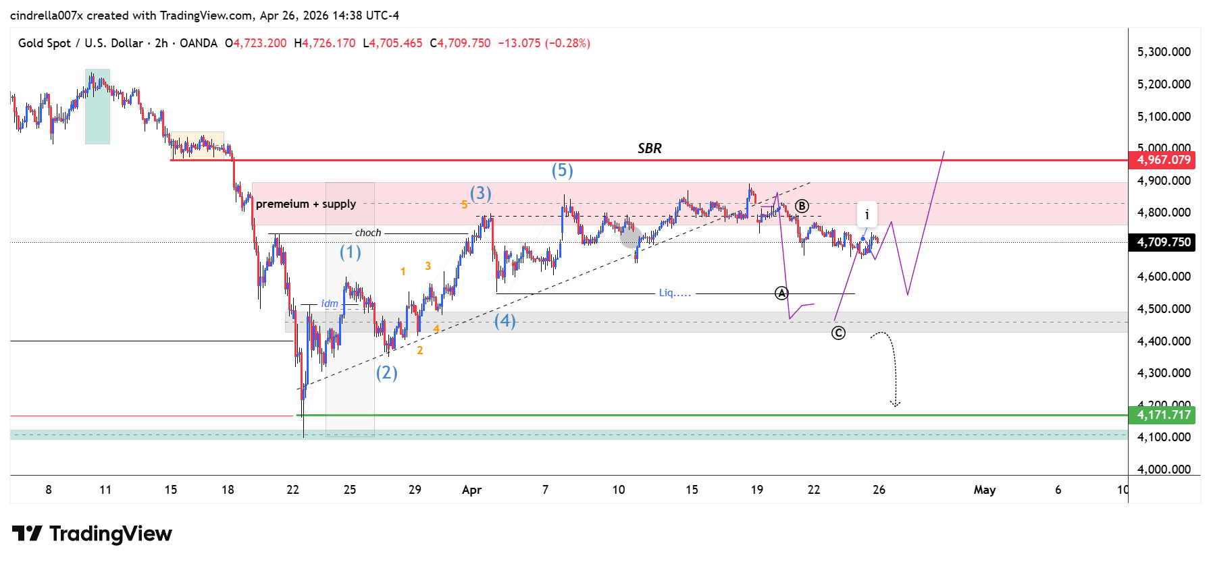Viewport: 1211px width, 564px height.
Task: Click the blue wave (5) label
Action: (x=562, y=170)
